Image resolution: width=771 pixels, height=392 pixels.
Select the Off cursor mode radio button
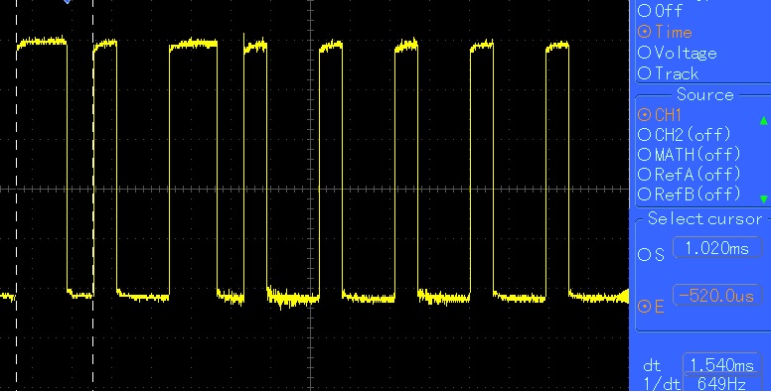point(644,10)
